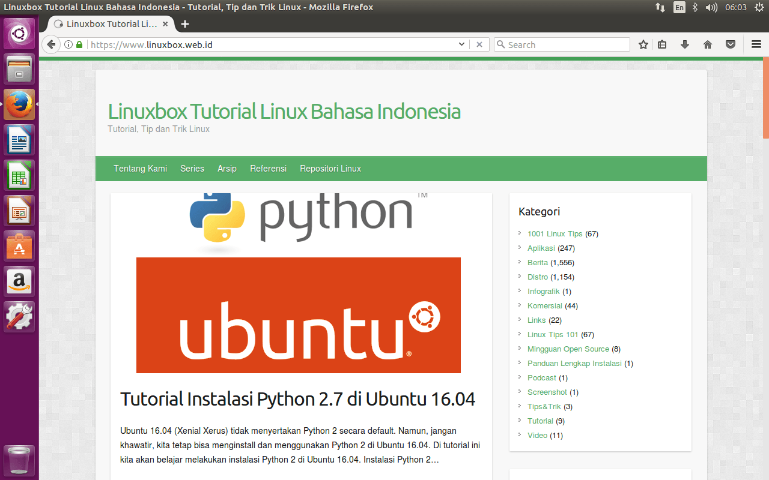769x480 pixels.
Task: Open a new tab with the plus button
Action: click(x=185, y=24)
